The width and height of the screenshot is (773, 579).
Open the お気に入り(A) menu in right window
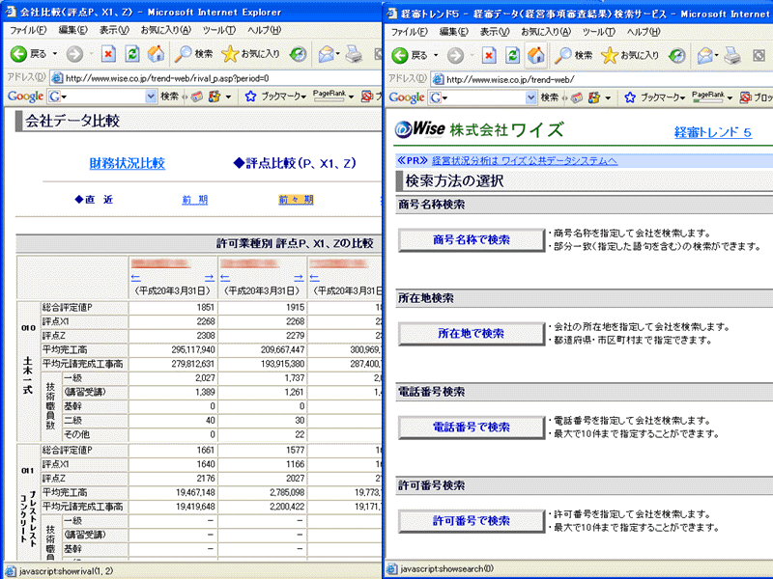(546, 31)
